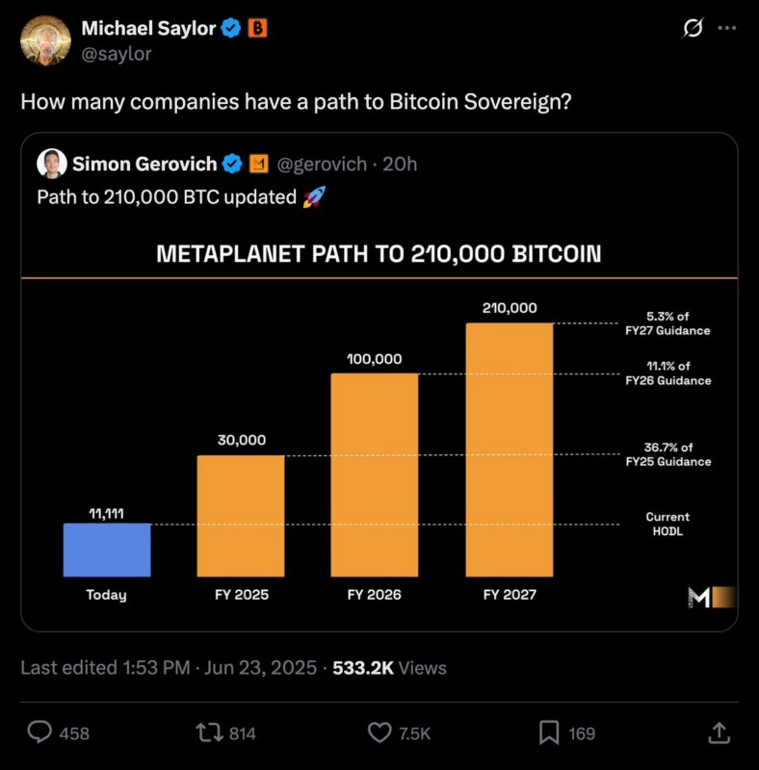Open Michael Saylor's profile picture
The image size is (759, 770).
[45, 40]
